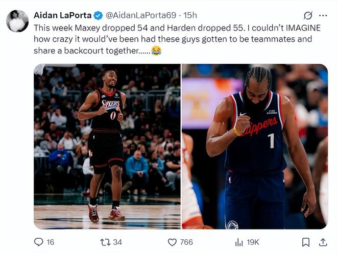
Task: Click the blue verified badge
Action: [98, 15]
